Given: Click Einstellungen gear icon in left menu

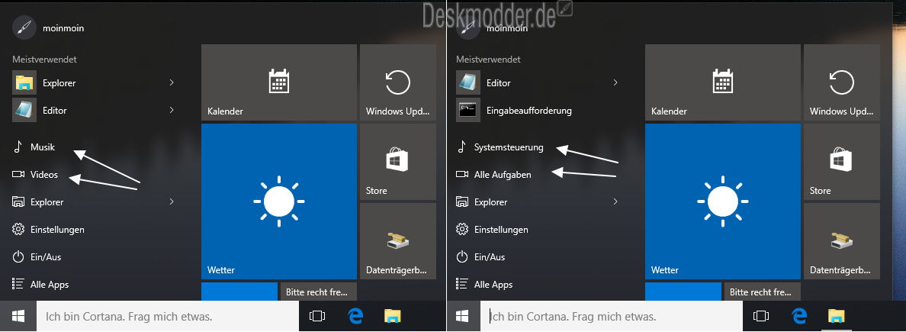Looking at the screenshot, I should click(x=18, y=229).
